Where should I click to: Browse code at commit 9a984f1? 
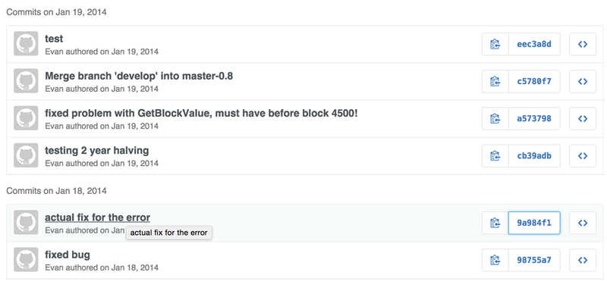click(583, 223)
